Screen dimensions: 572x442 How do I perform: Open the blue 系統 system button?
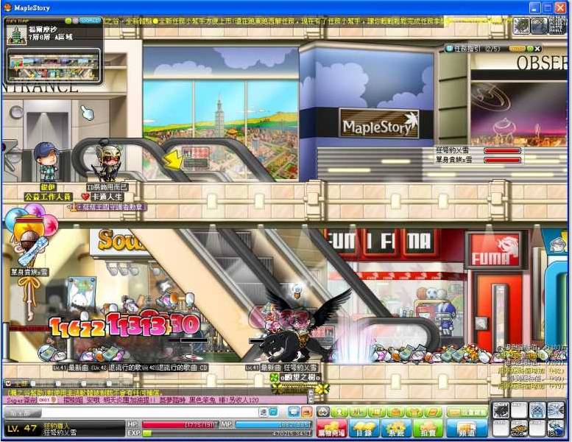[395, 428]
